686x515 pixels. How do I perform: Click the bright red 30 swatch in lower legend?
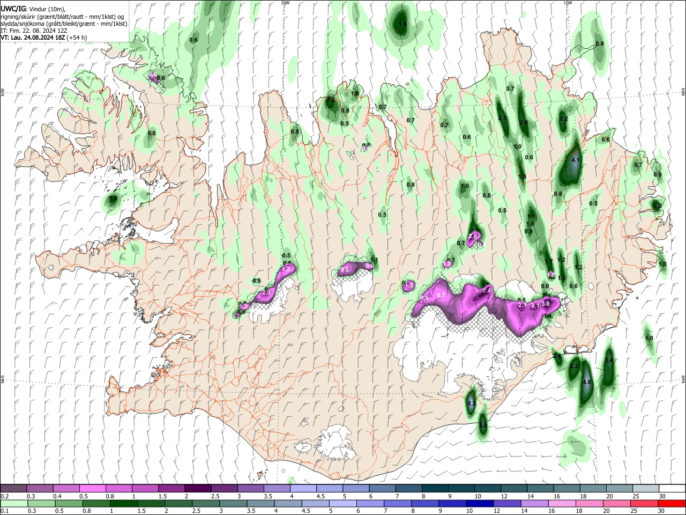672,503
